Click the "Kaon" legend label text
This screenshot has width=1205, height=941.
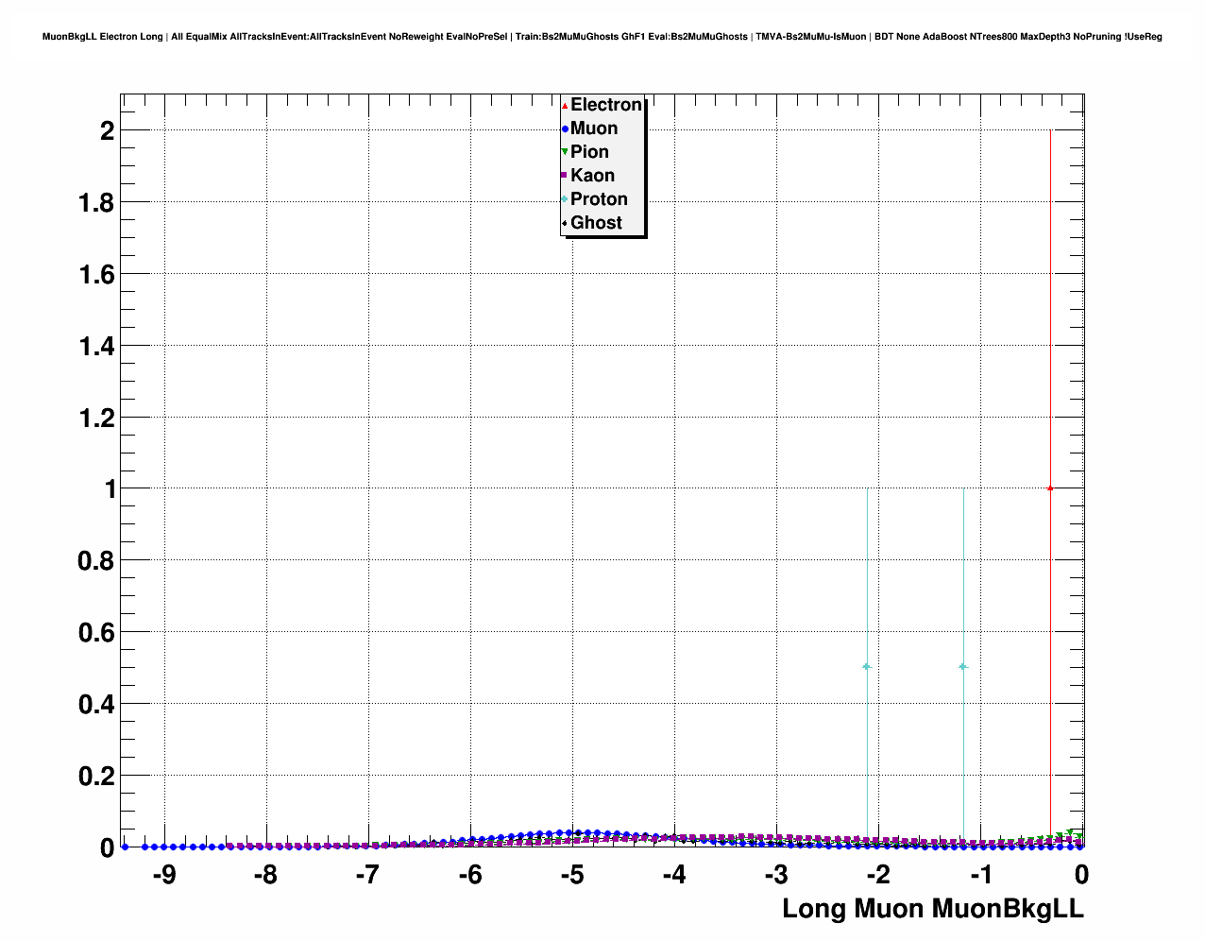[x=592, y=176]
